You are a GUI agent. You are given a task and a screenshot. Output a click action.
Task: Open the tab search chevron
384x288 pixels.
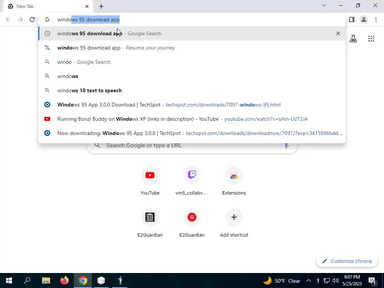coord(324,5)
